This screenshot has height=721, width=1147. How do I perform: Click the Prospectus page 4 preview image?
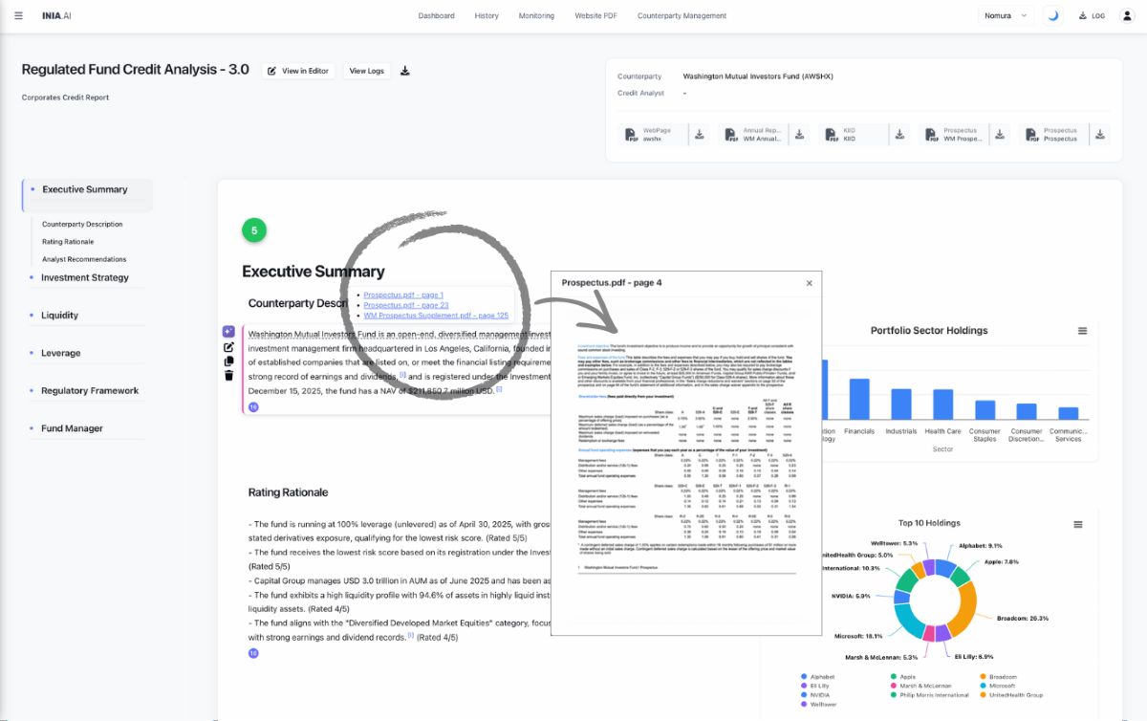click(686, 459)
